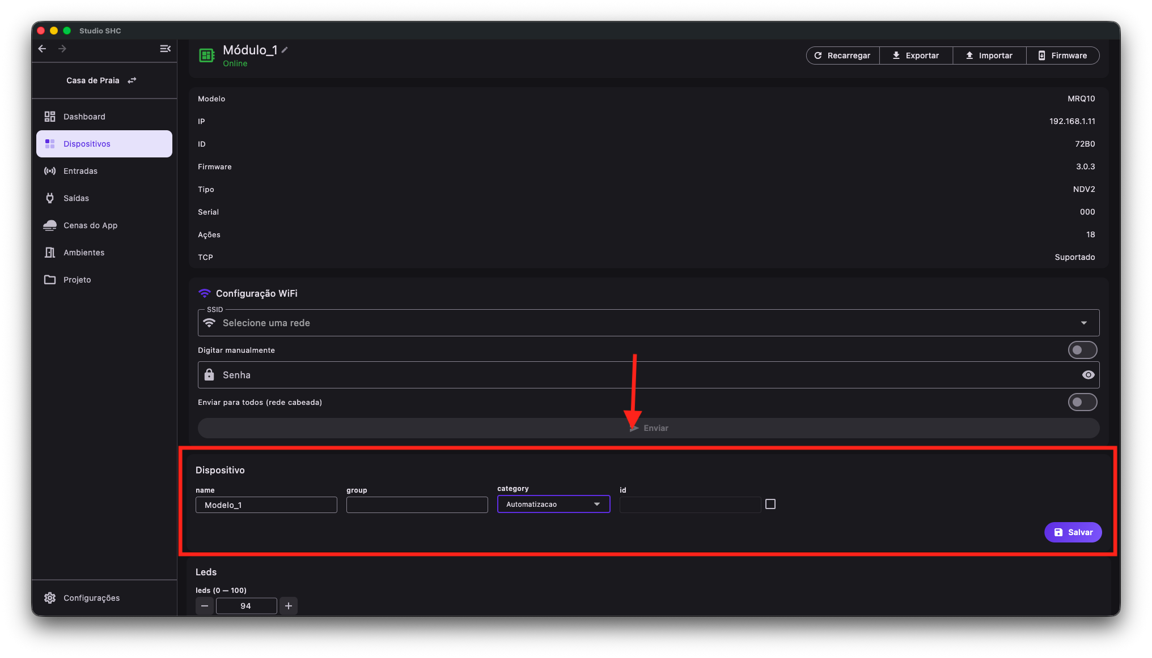Collapse the sidebar menu icon
1152x658 pixels.
tap(165, 49)
